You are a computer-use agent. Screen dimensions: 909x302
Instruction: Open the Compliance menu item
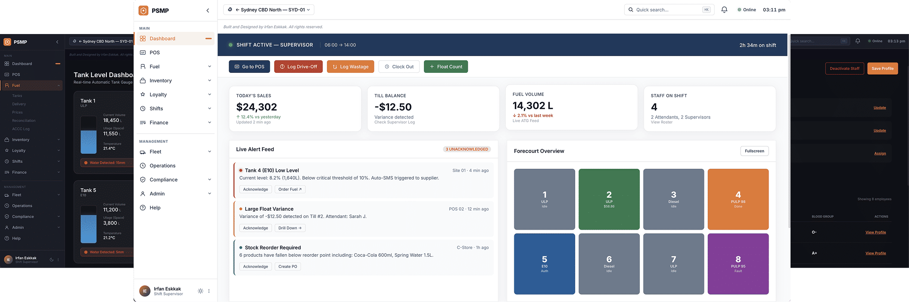[x=163, y=180]
